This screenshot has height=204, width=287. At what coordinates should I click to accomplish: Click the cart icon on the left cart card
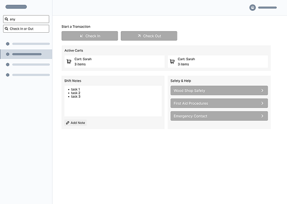(69, 62)
